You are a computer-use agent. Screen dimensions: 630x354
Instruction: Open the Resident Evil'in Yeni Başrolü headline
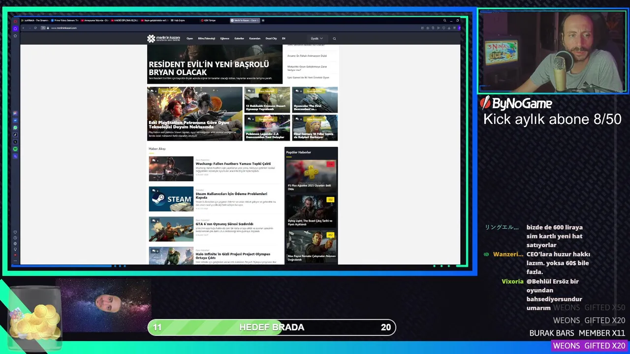pos(209,68)
